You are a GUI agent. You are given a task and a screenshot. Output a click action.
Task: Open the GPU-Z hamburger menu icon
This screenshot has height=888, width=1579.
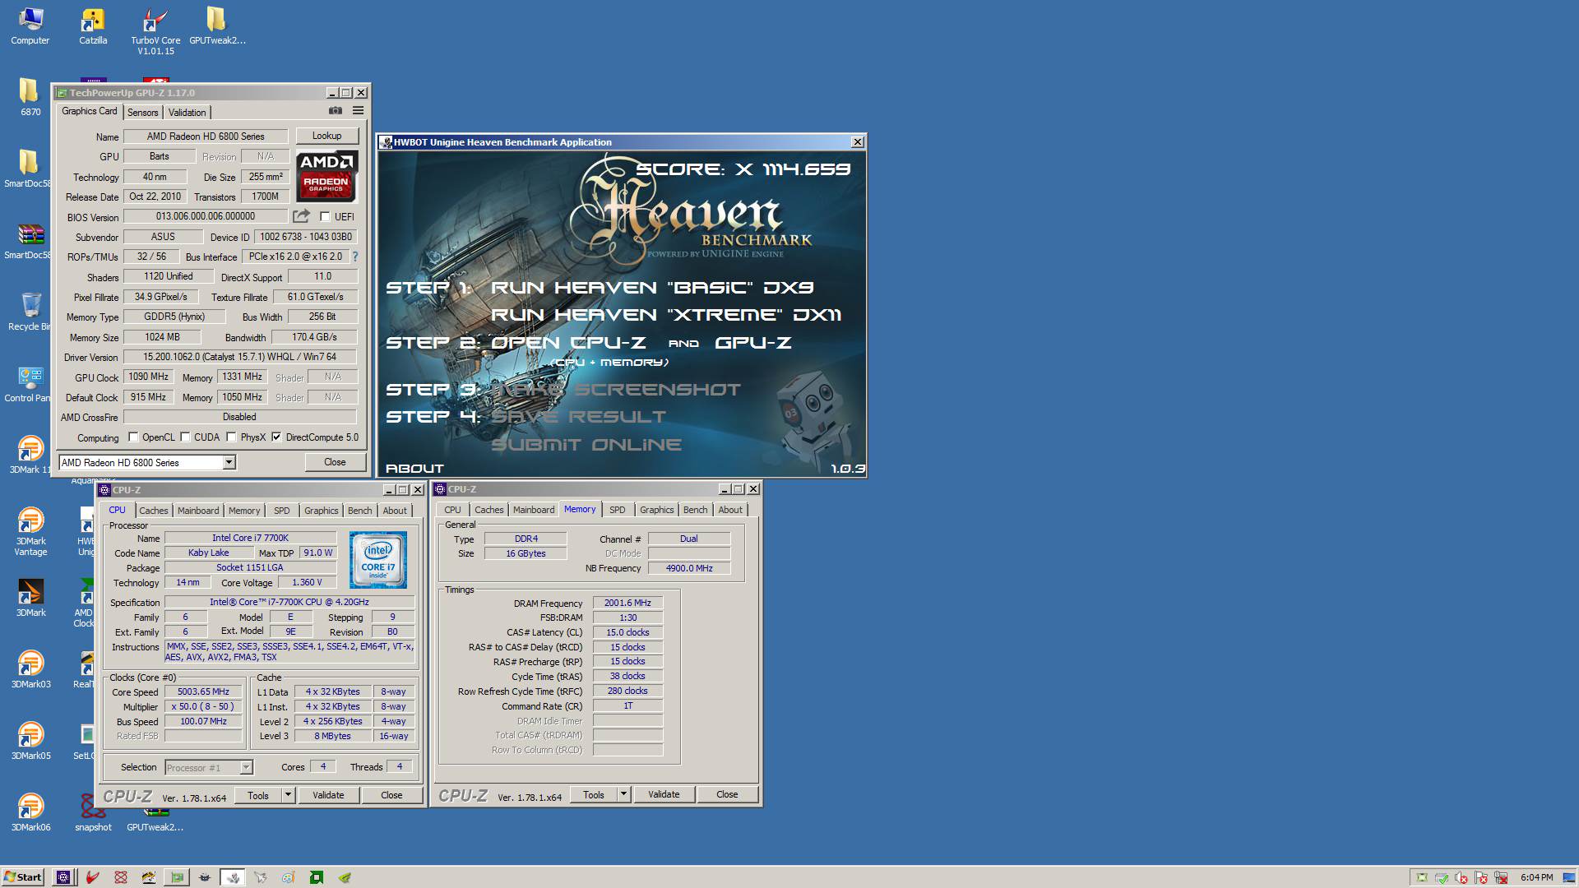(x=358, y=111)
